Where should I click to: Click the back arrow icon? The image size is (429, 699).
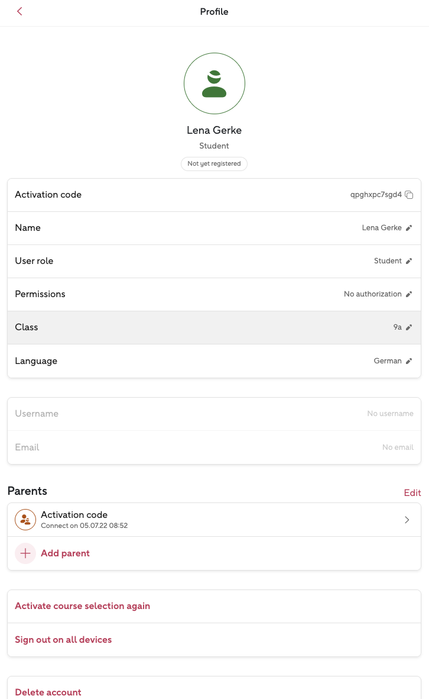click(19, 11)
